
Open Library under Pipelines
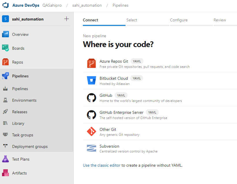click(x=18, y=123)
